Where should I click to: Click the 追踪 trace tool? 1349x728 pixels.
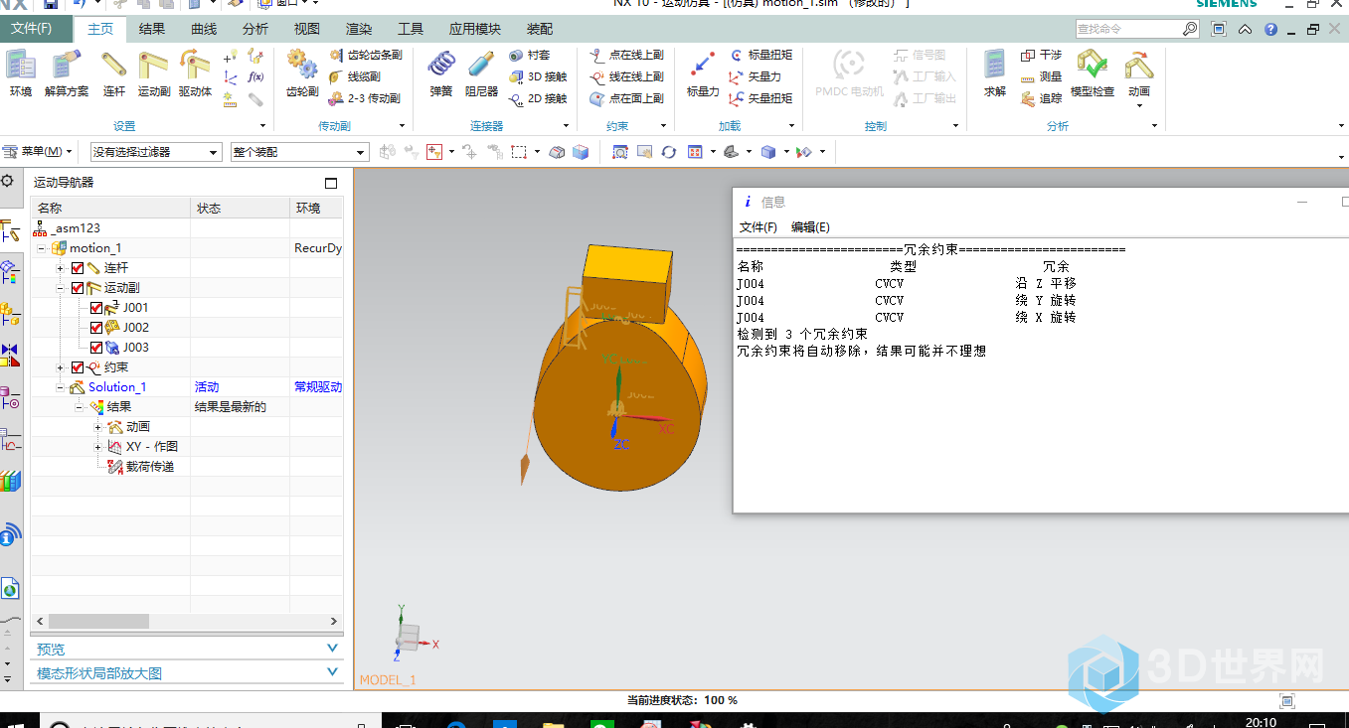[x=1042, y=98]
